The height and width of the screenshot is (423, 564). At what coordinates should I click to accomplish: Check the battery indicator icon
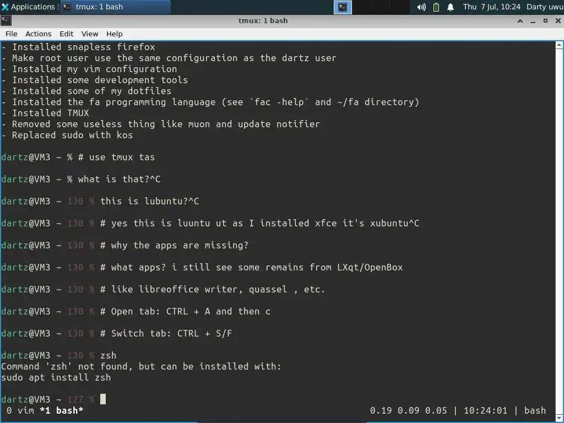click(436, 7)
